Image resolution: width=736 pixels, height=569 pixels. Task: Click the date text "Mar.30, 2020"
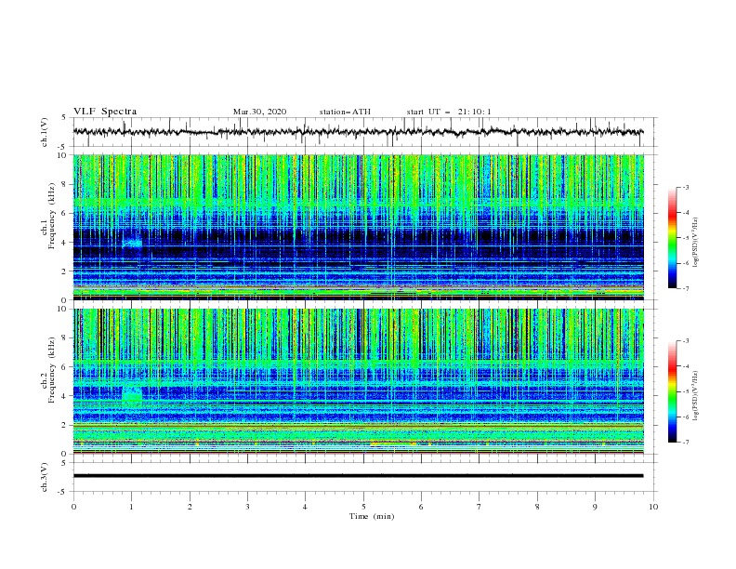pyautogui.click(x=259, y=112)
